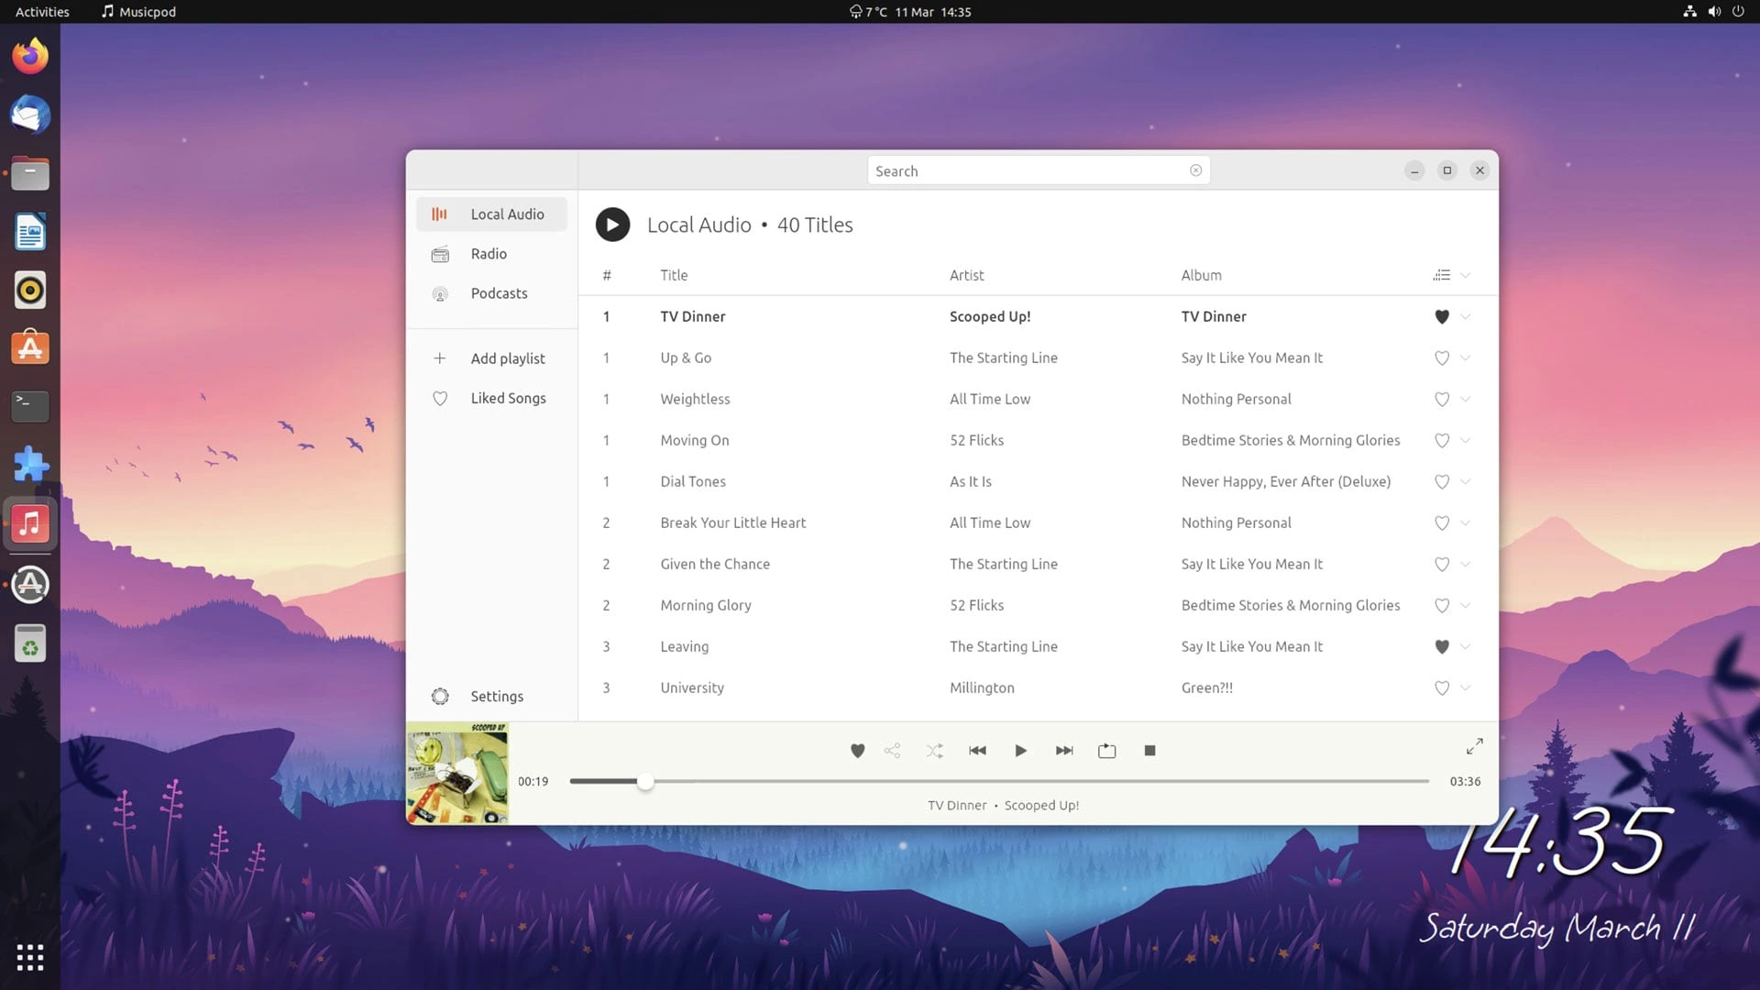
Task: Expand options chevron for Dial Tones row
Action: pyautogui.click(x=1465, y=481)
